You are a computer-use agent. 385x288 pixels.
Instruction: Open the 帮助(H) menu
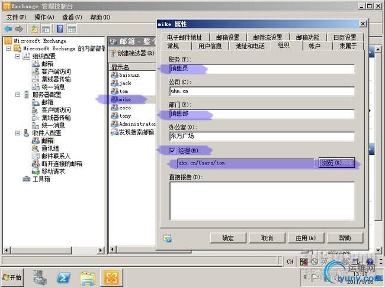coord(100,17)
